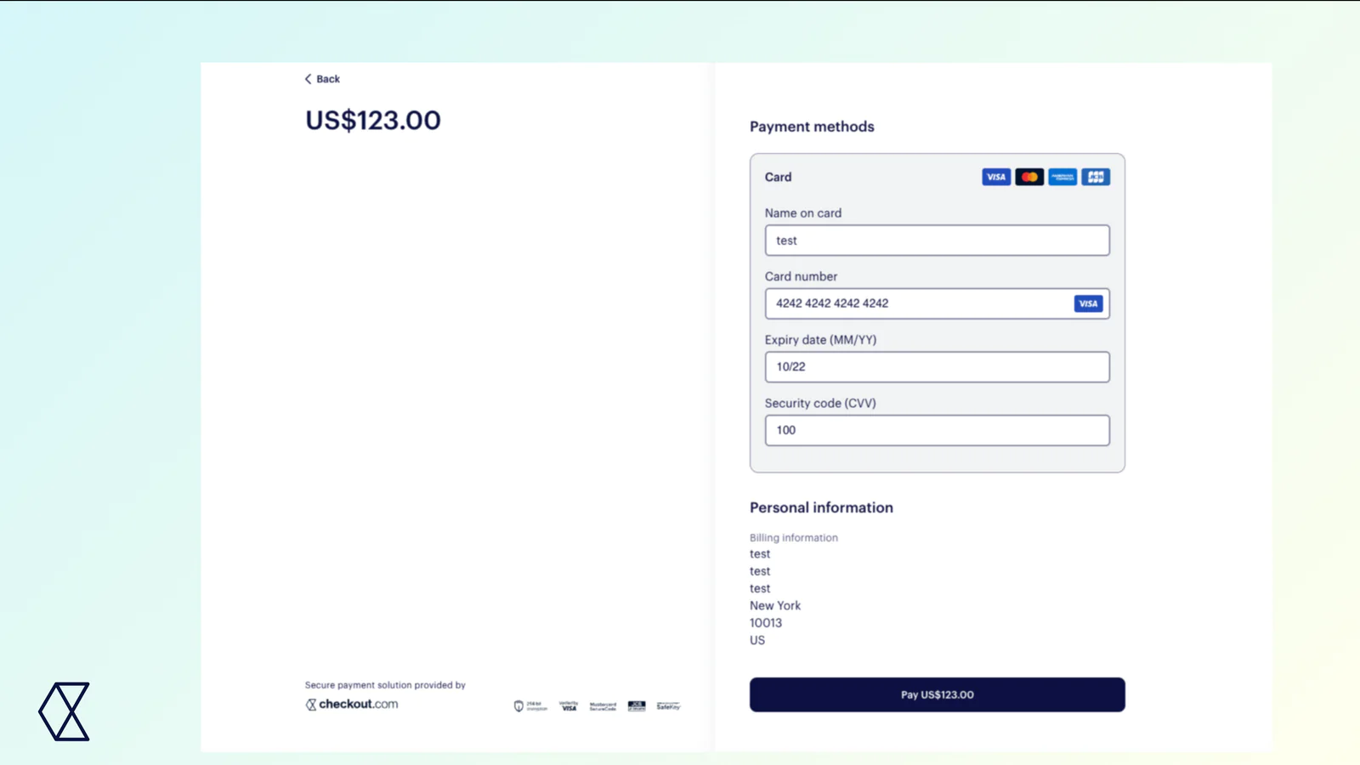Click the Verified by Visa footer badge
The height and width of the screenshot is (765, 1360).
pos(569,705)
